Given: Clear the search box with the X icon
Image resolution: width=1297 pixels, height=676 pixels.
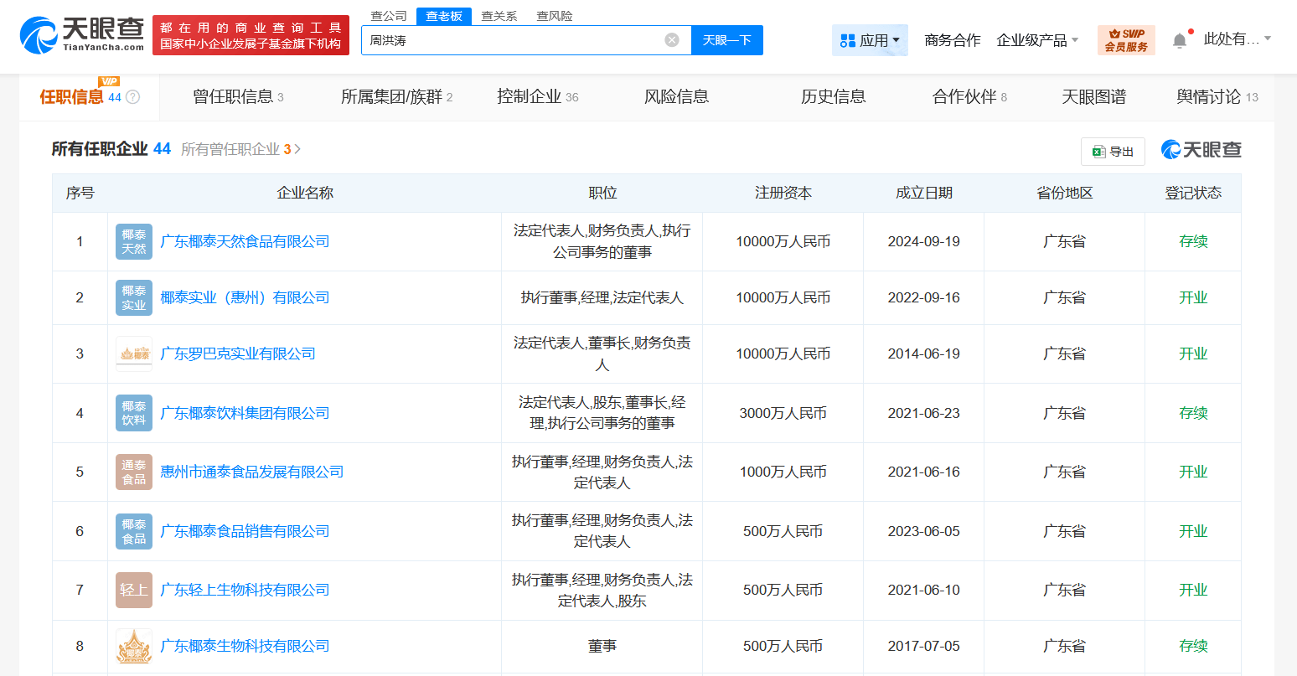Looking at the screenshot, I should [x=670, y=39].
